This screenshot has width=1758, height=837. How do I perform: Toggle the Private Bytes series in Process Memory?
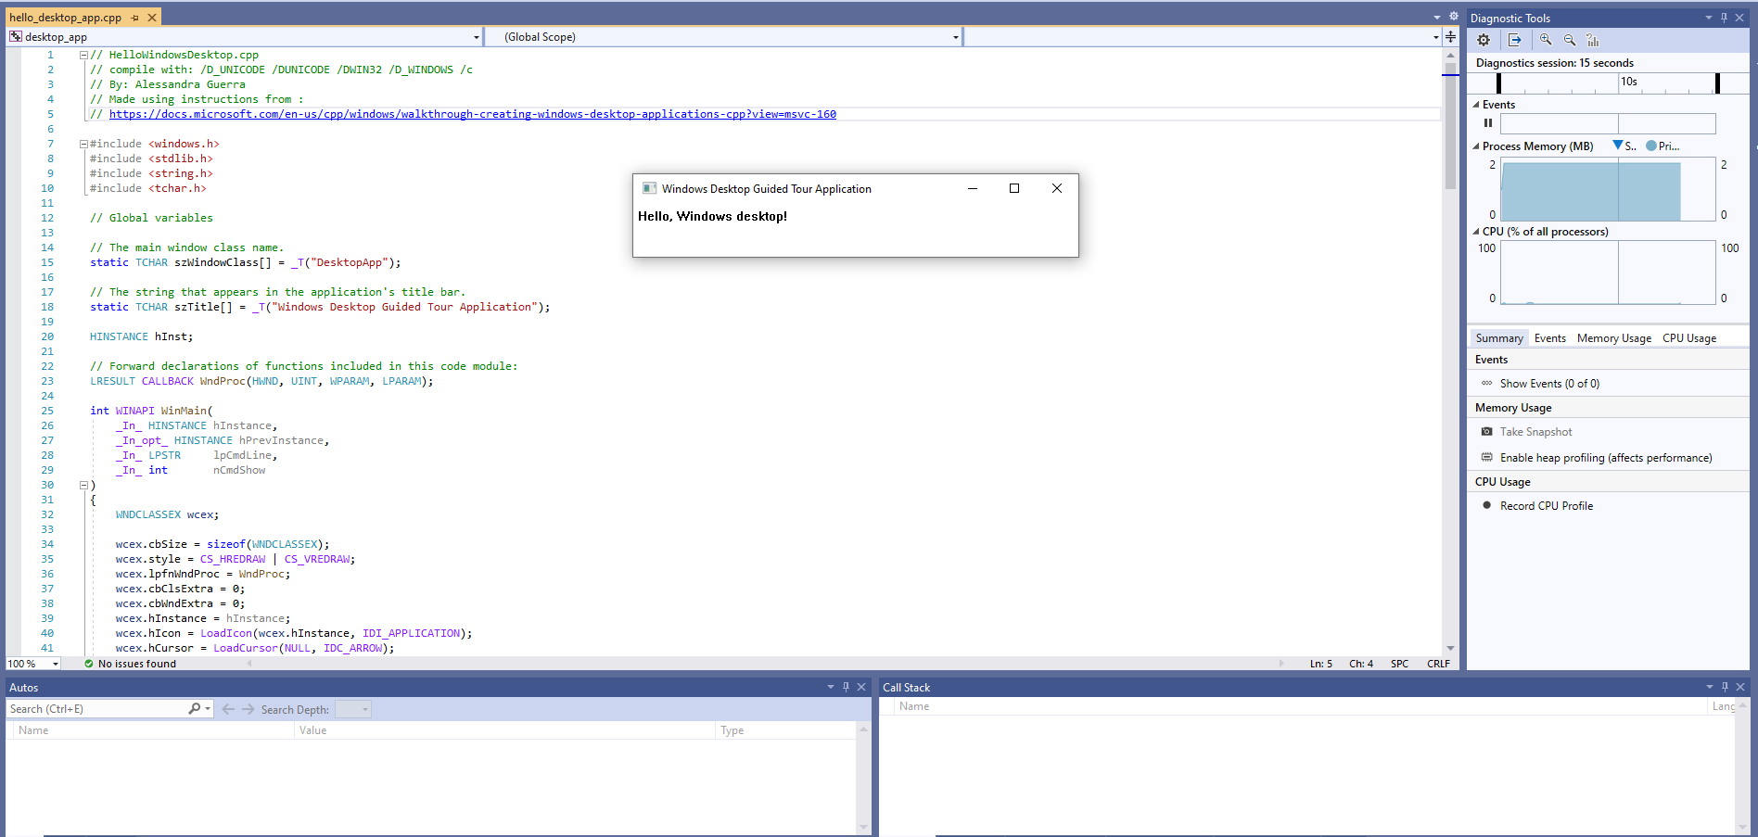(1651, 146)
